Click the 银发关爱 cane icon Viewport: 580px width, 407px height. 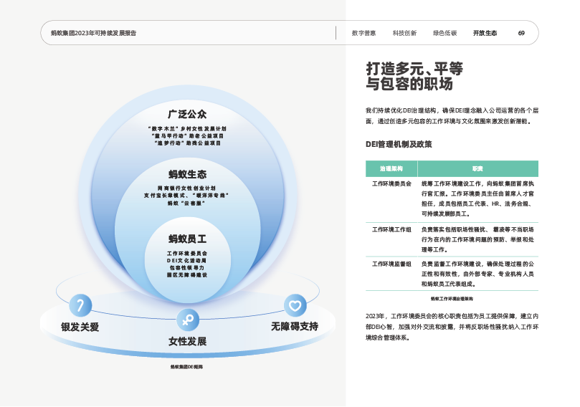[80, 305]
